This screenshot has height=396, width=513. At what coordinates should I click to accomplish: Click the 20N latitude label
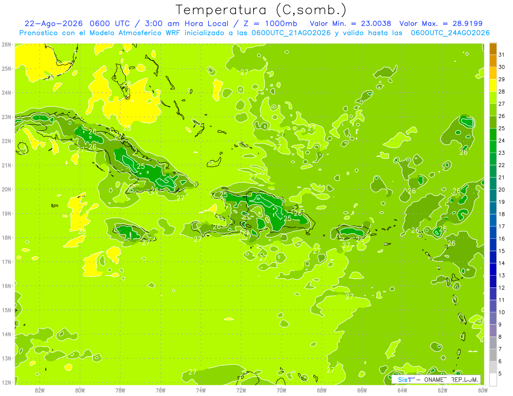(x=6, y=189)
